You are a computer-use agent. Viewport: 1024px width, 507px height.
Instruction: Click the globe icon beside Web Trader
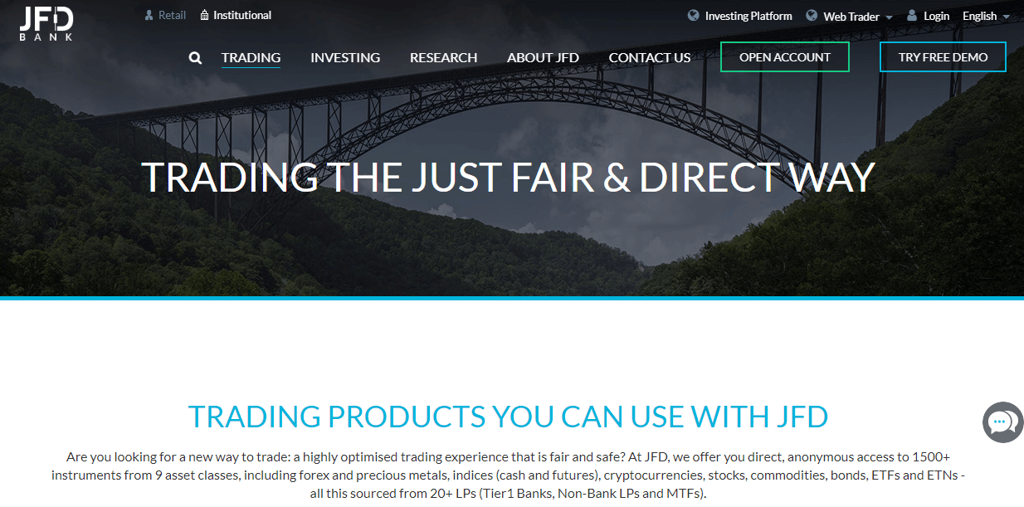pos(812,16)
